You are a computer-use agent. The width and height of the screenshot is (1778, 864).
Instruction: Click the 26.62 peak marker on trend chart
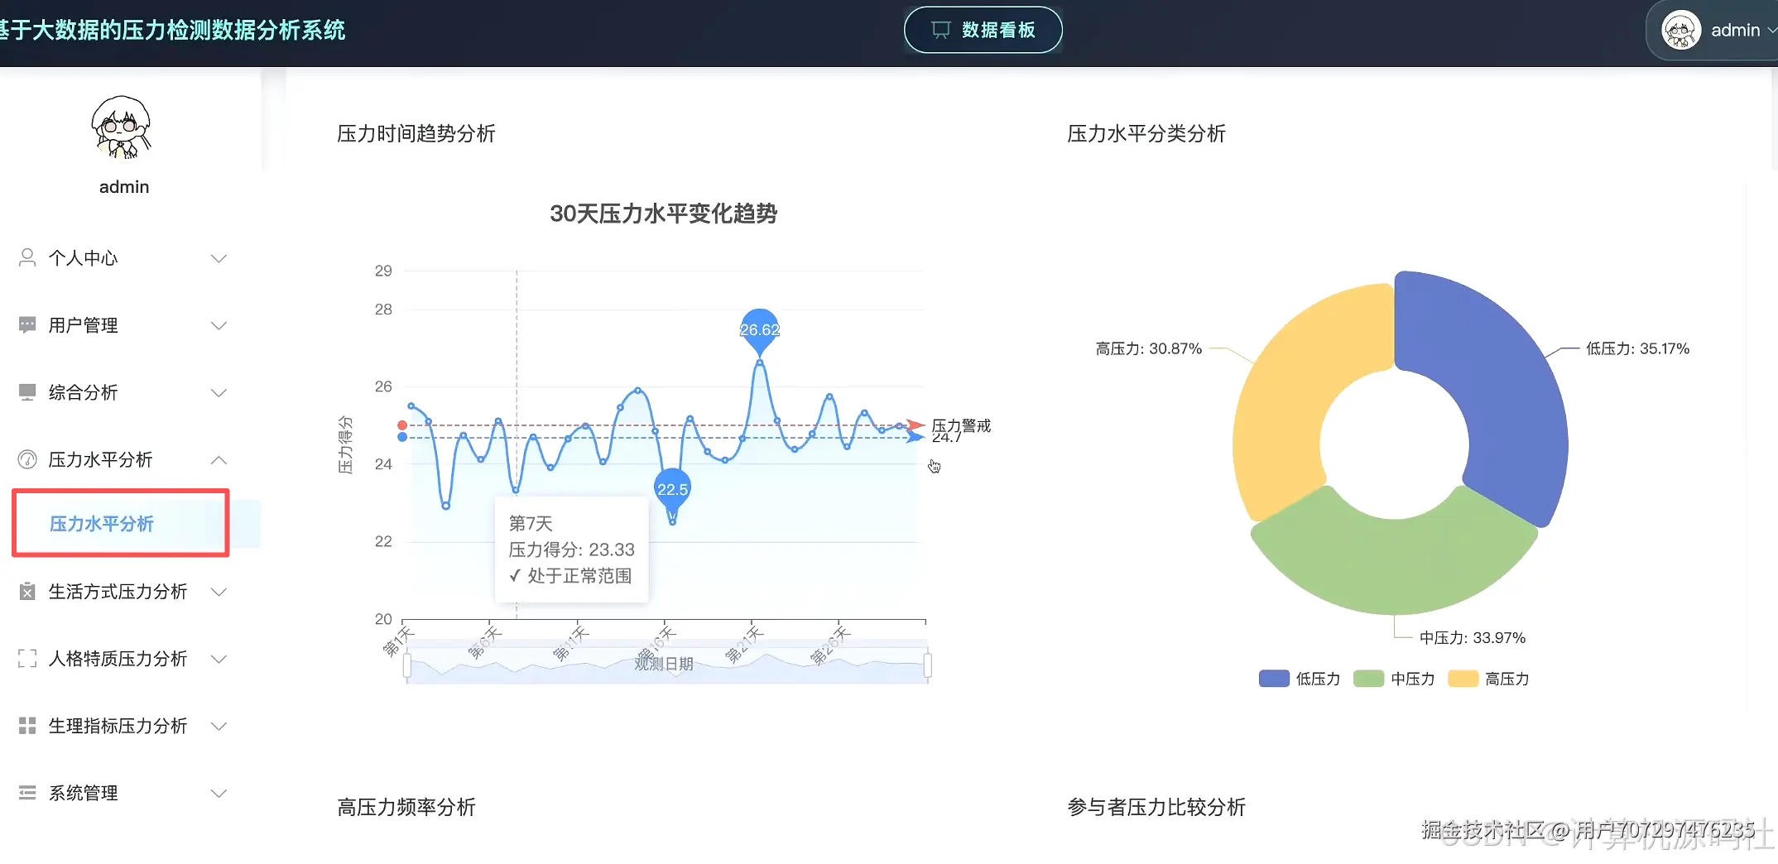tap(759, 329)
